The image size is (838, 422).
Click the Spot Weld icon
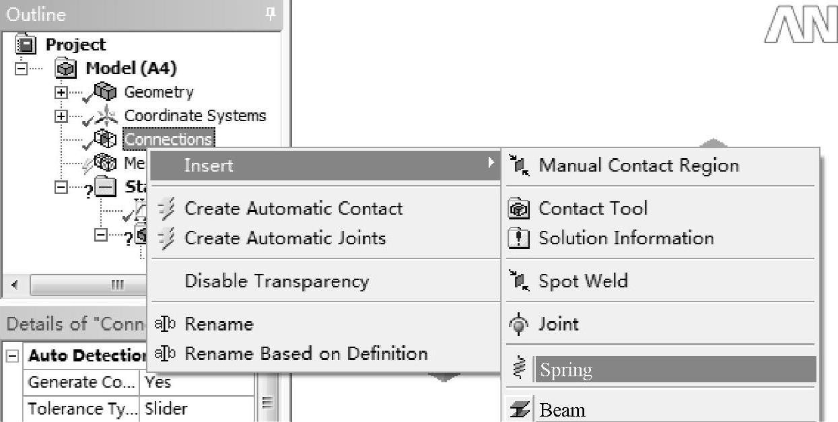(519, 281)
